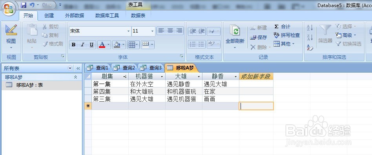The width and height of the screenshot is (372, 155).
Task: Click cell 在外太空
Action: pyautogui.click(x=147, y=84)
